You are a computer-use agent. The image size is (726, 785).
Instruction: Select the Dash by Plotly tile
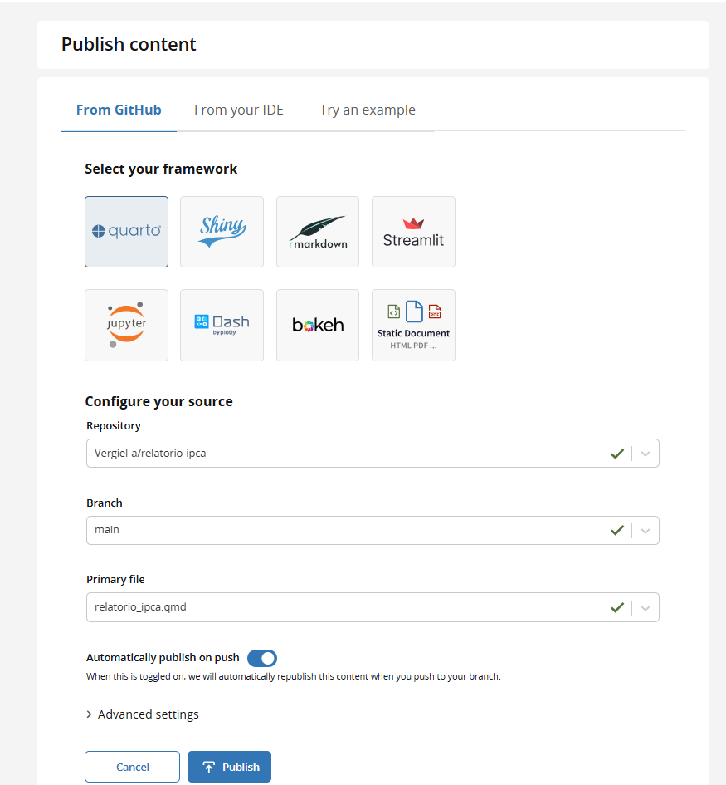222,325
